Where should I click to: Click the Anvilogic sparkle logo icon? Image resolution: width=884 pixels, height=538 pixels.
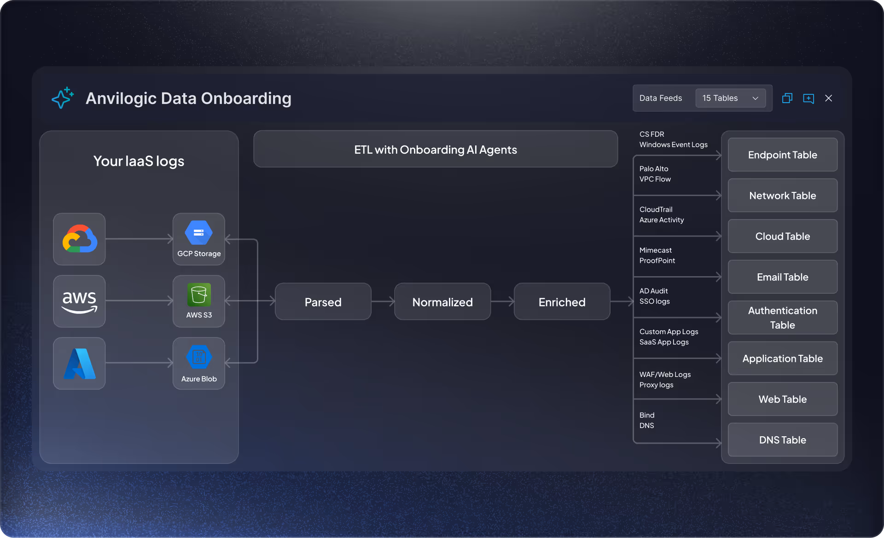pos(63,98)
